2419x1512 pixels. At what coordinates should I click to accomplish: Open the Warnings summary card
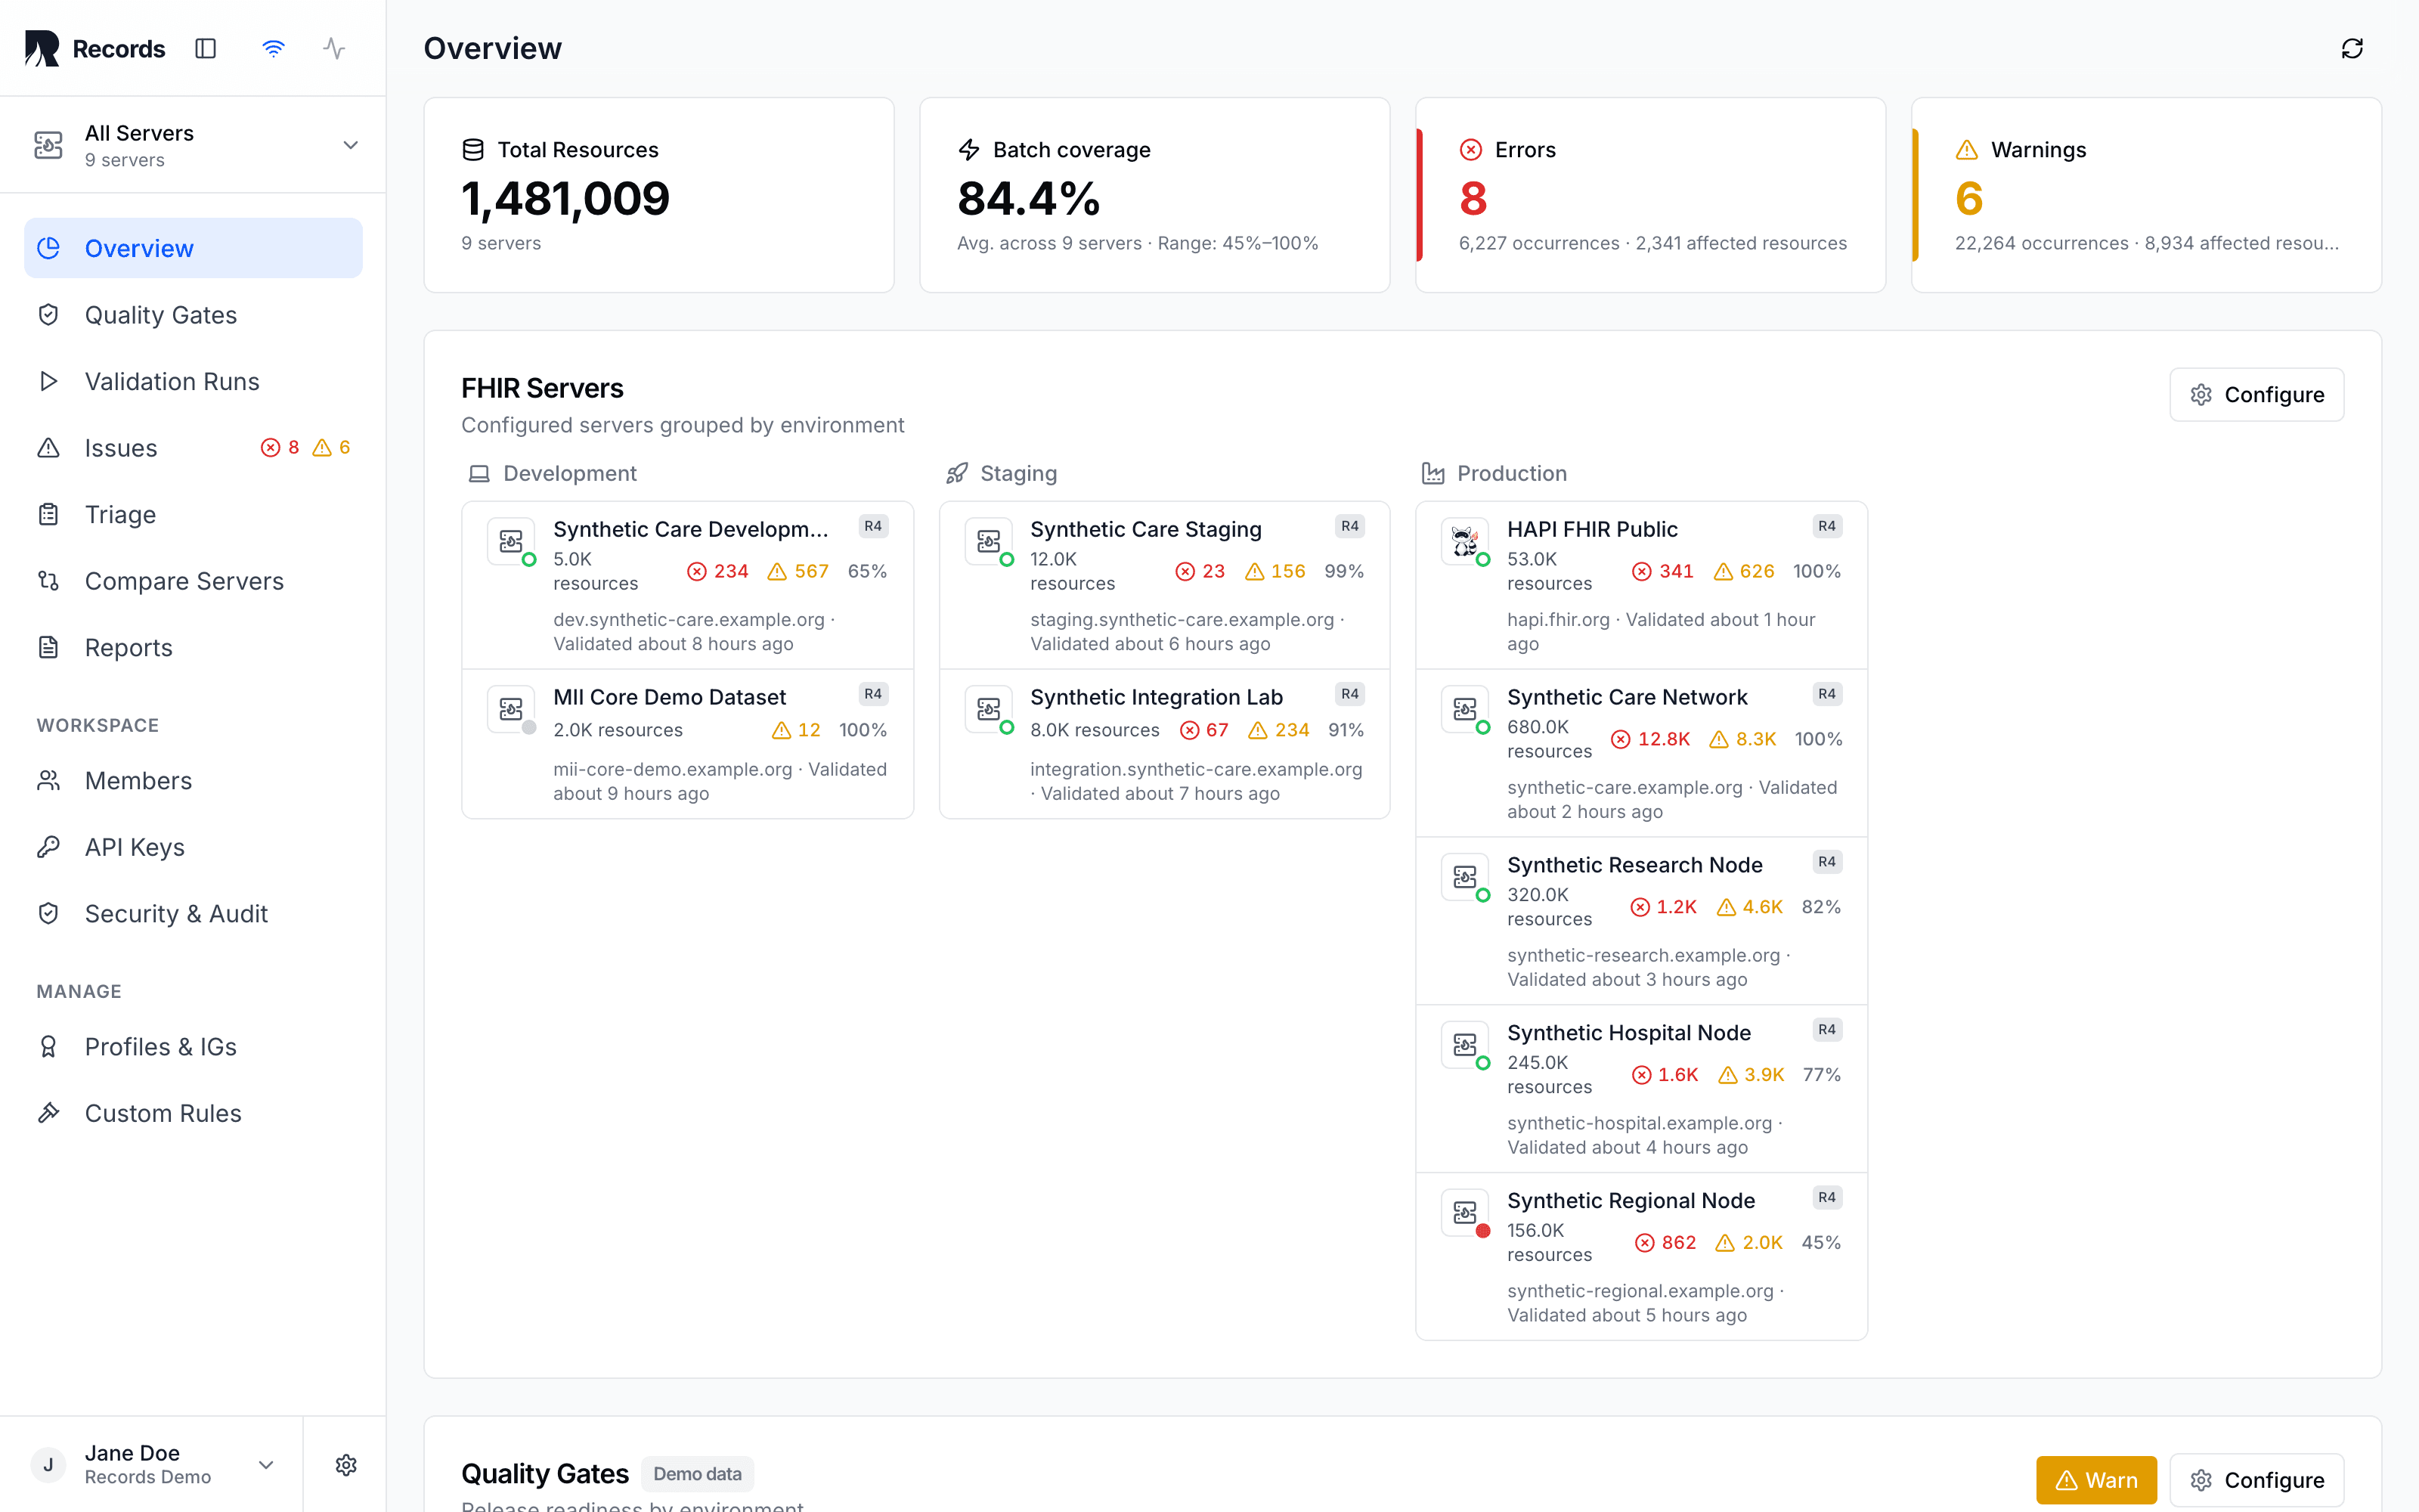click(2146, 195)
